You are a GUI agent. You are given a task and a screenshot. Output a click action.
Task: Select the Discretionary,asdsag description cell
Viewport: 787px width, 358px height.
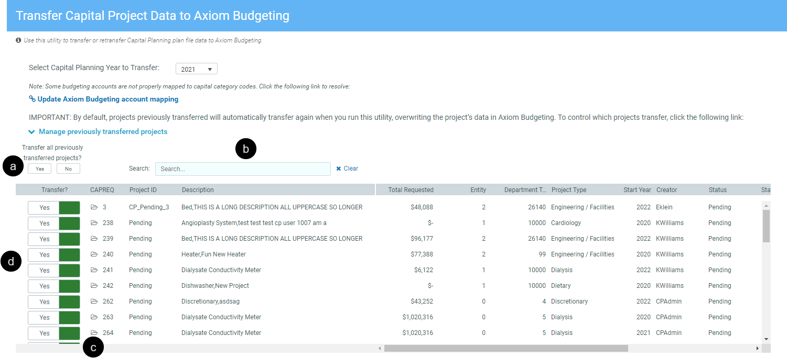coord(210,301)
